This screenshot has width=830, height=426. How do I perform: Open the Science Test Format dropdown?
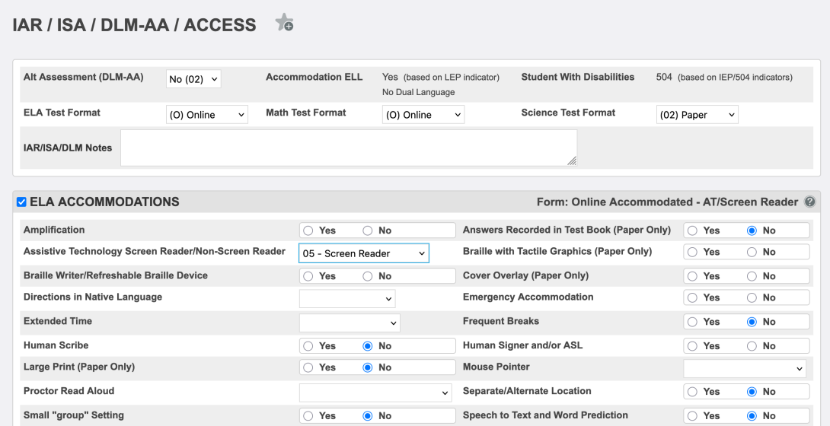pyautogui.click(x=697, y=115)
